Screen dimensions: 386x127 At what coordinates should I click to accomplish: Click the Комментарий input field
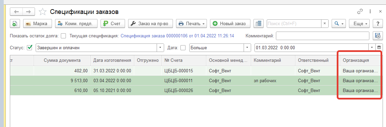click(322, 36)
